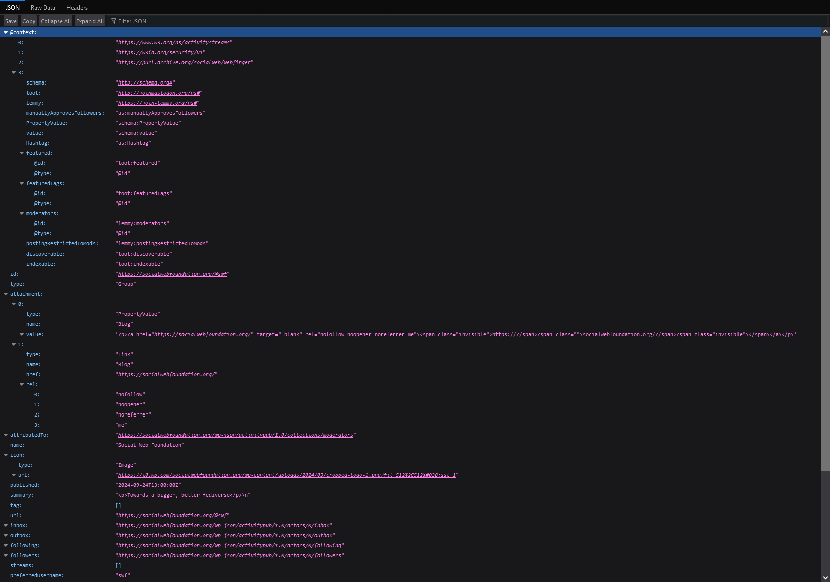This screenshot has width=830, height=582.
Task: Open the actors/0/outbox link
Action: [225, 535]
